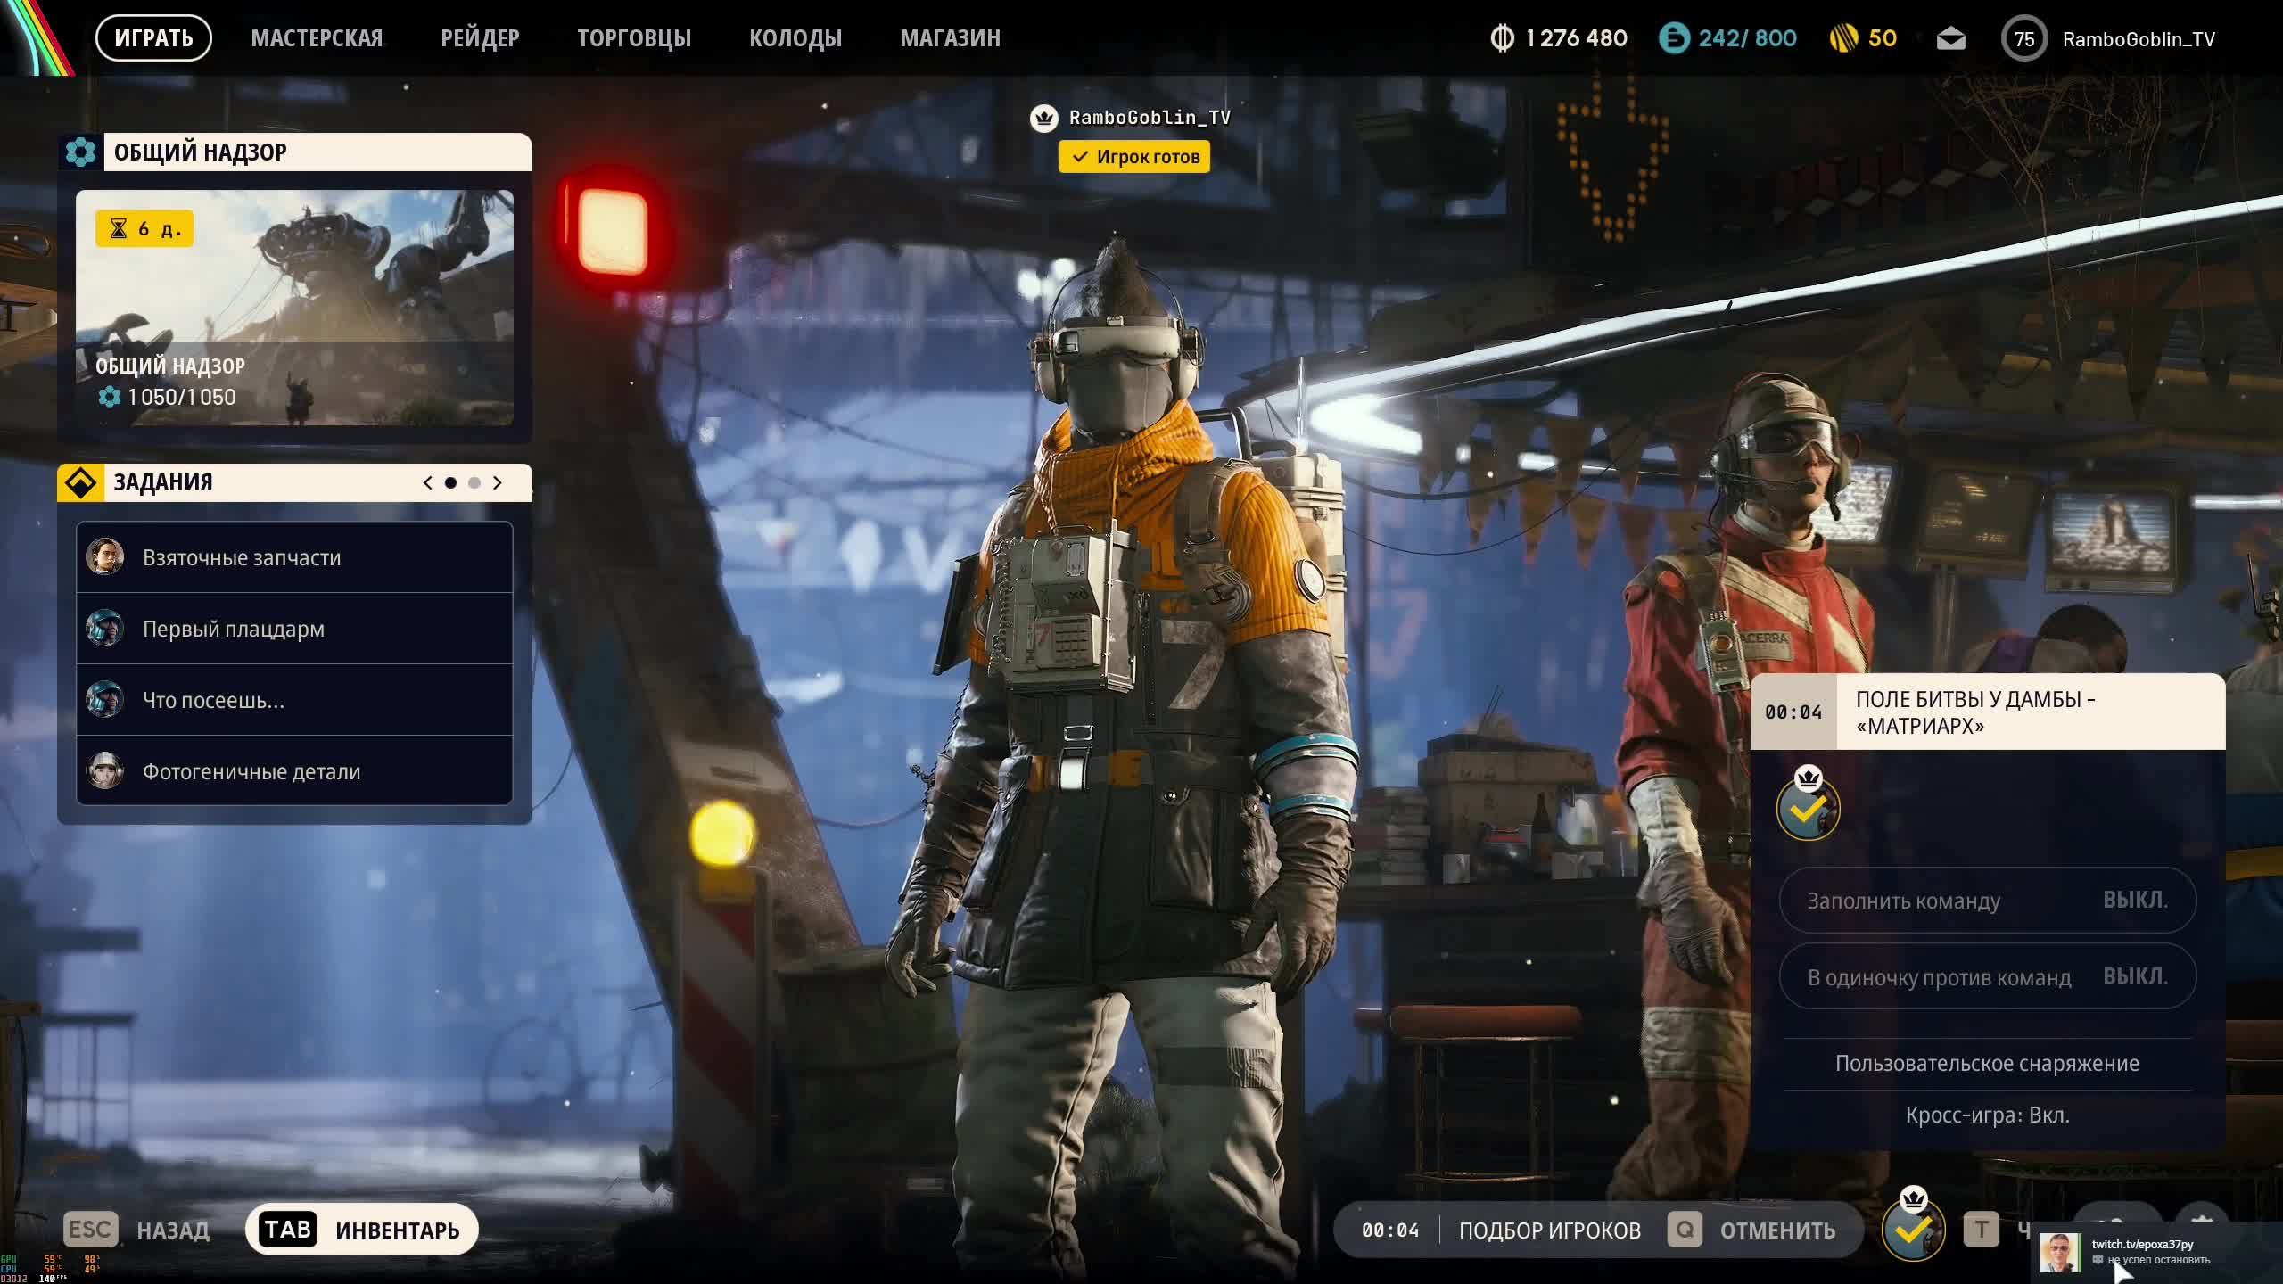Screen dimensions: 2283x1284
Task: Click the ЗАДАНИЯ quests diamond icon
Action: [x=80, y=482]
